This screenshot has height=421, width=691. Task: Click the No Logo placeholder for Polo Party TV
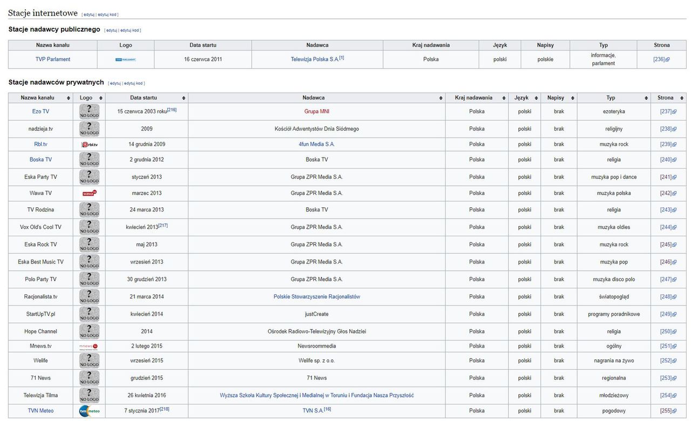pos(89,280)
